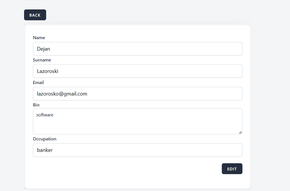Place cursor on the text Dejan
Screen dimensions: 290x191
[44, 49]
